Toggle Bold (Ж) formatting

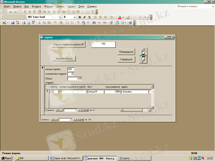coord(80,17)
